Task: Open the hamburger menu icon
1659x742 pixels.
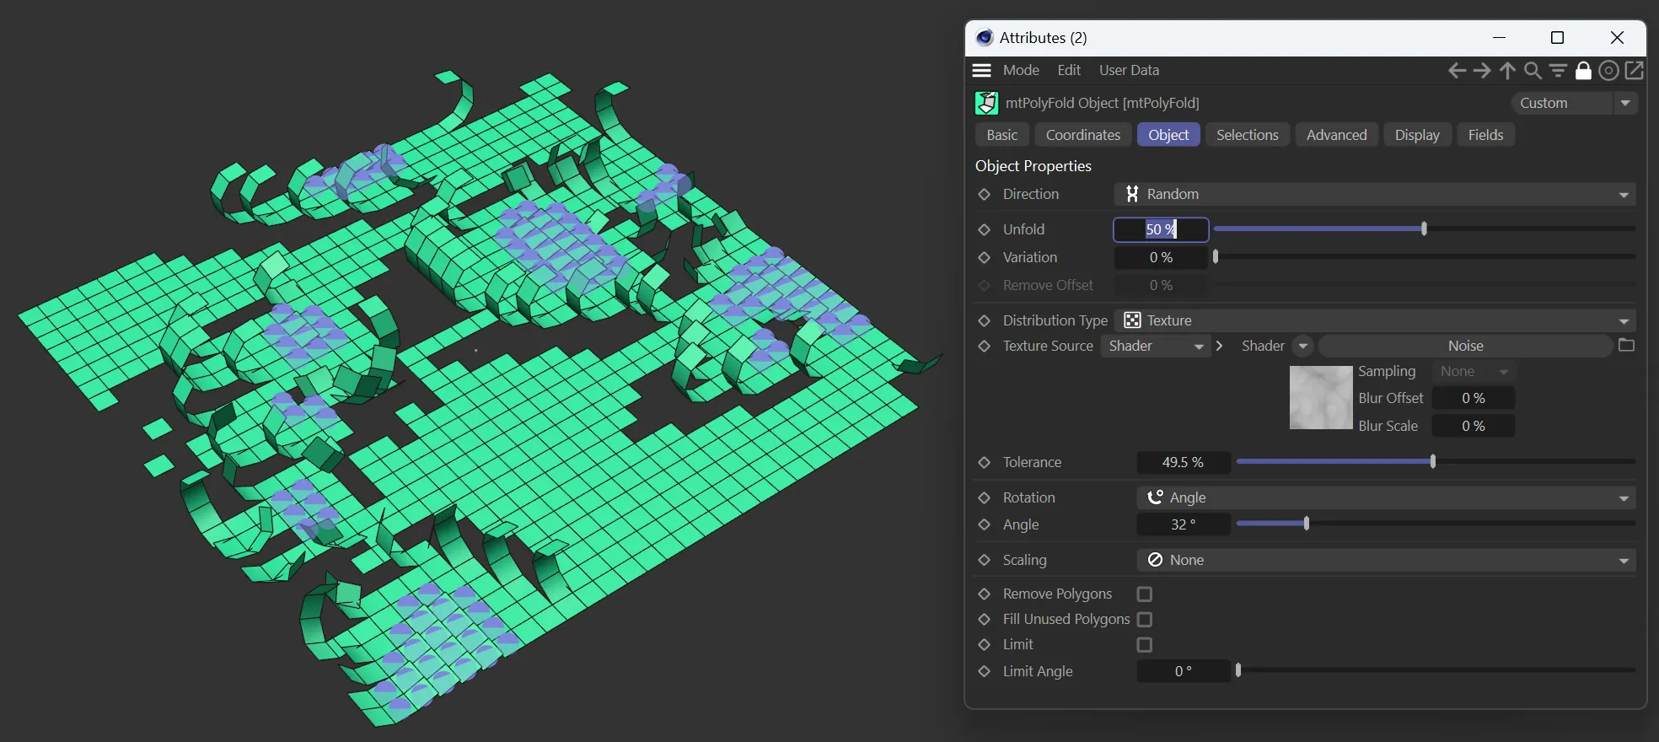Action: click(981, 71)
